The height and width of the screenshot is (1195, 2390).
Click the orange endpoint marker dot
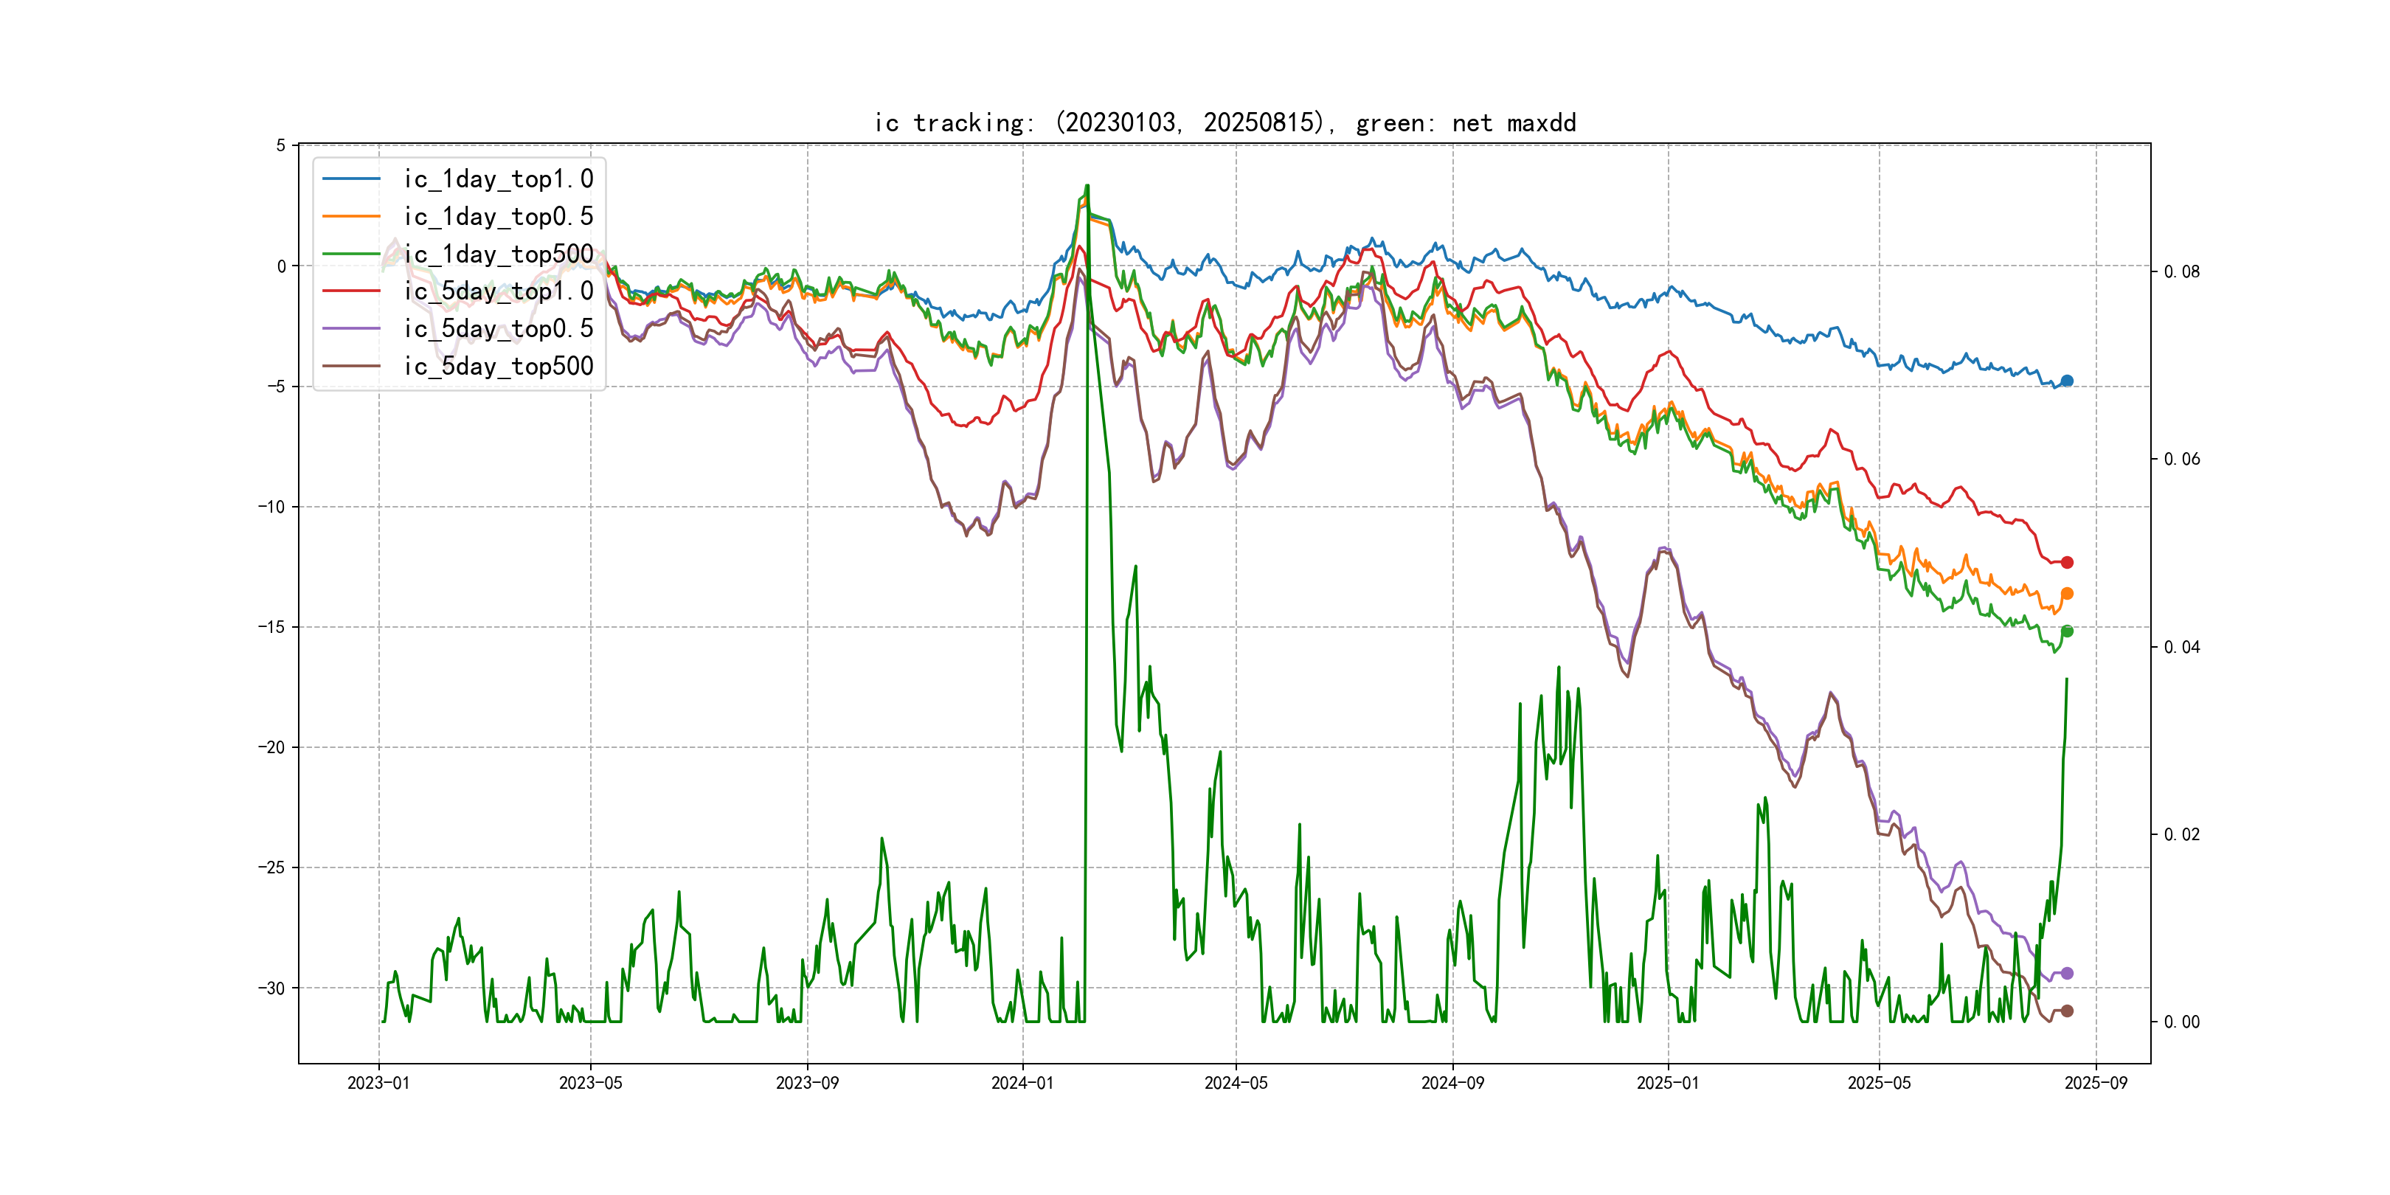tap(2066, 594)
